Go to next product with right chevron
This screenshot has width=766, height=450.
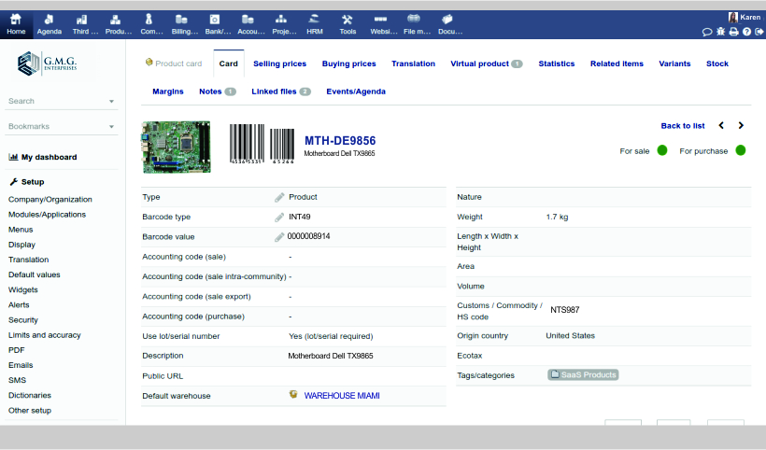741,125
